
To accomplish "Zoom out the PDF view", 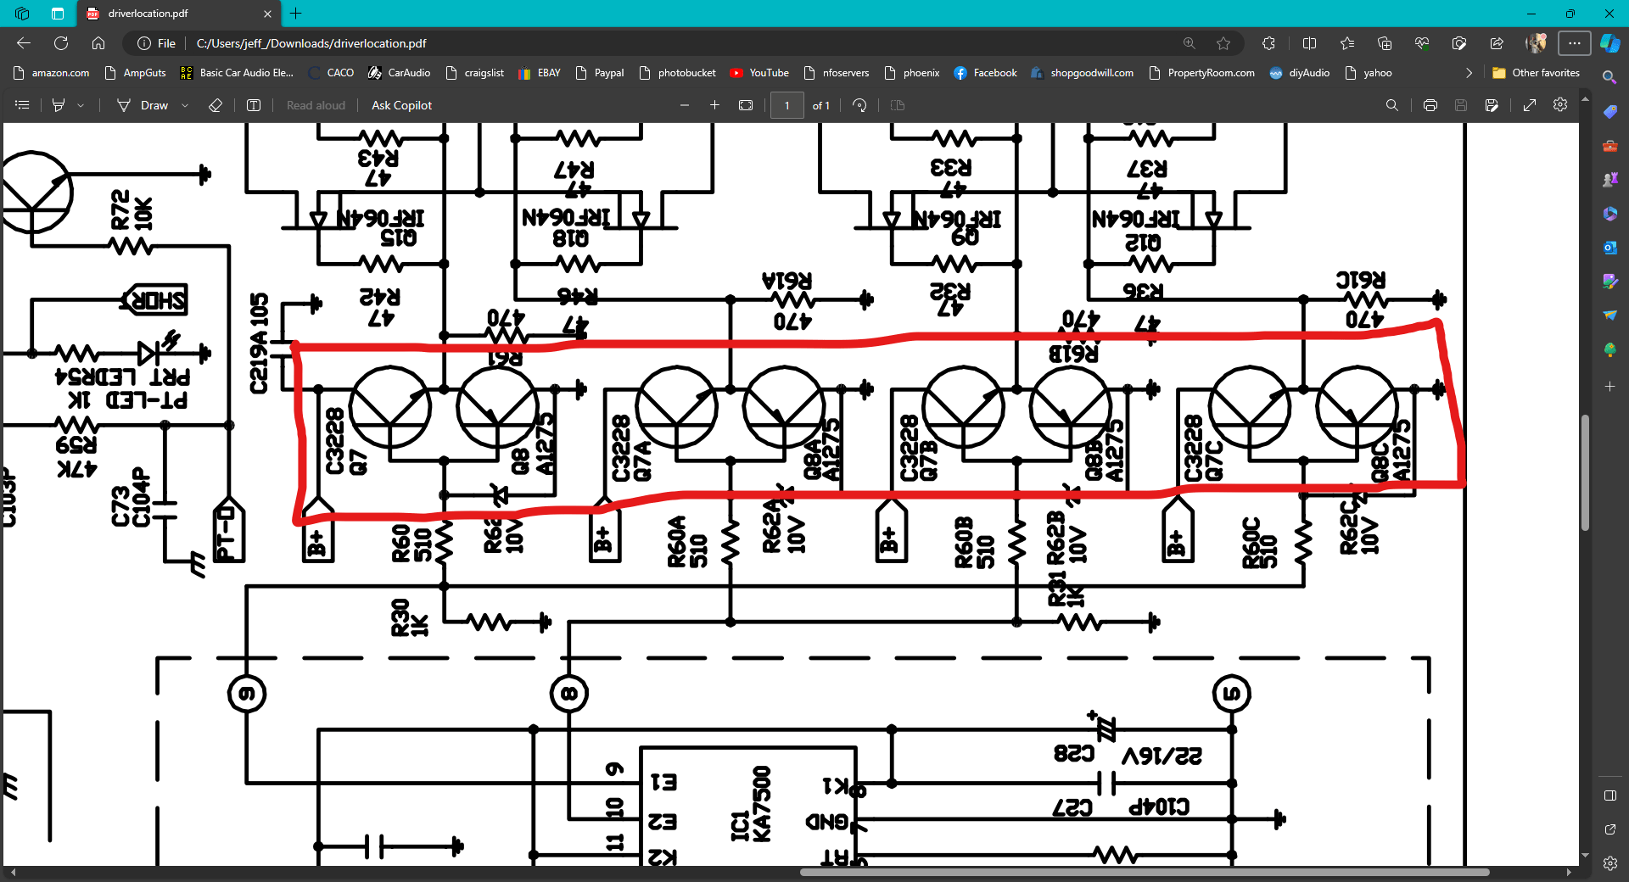I will tap(684, 105).
